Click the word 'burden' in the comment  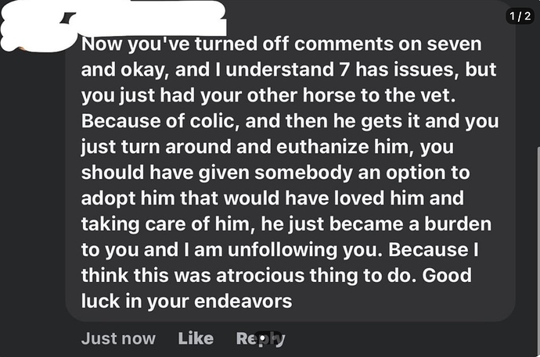(x=458, y=224)
